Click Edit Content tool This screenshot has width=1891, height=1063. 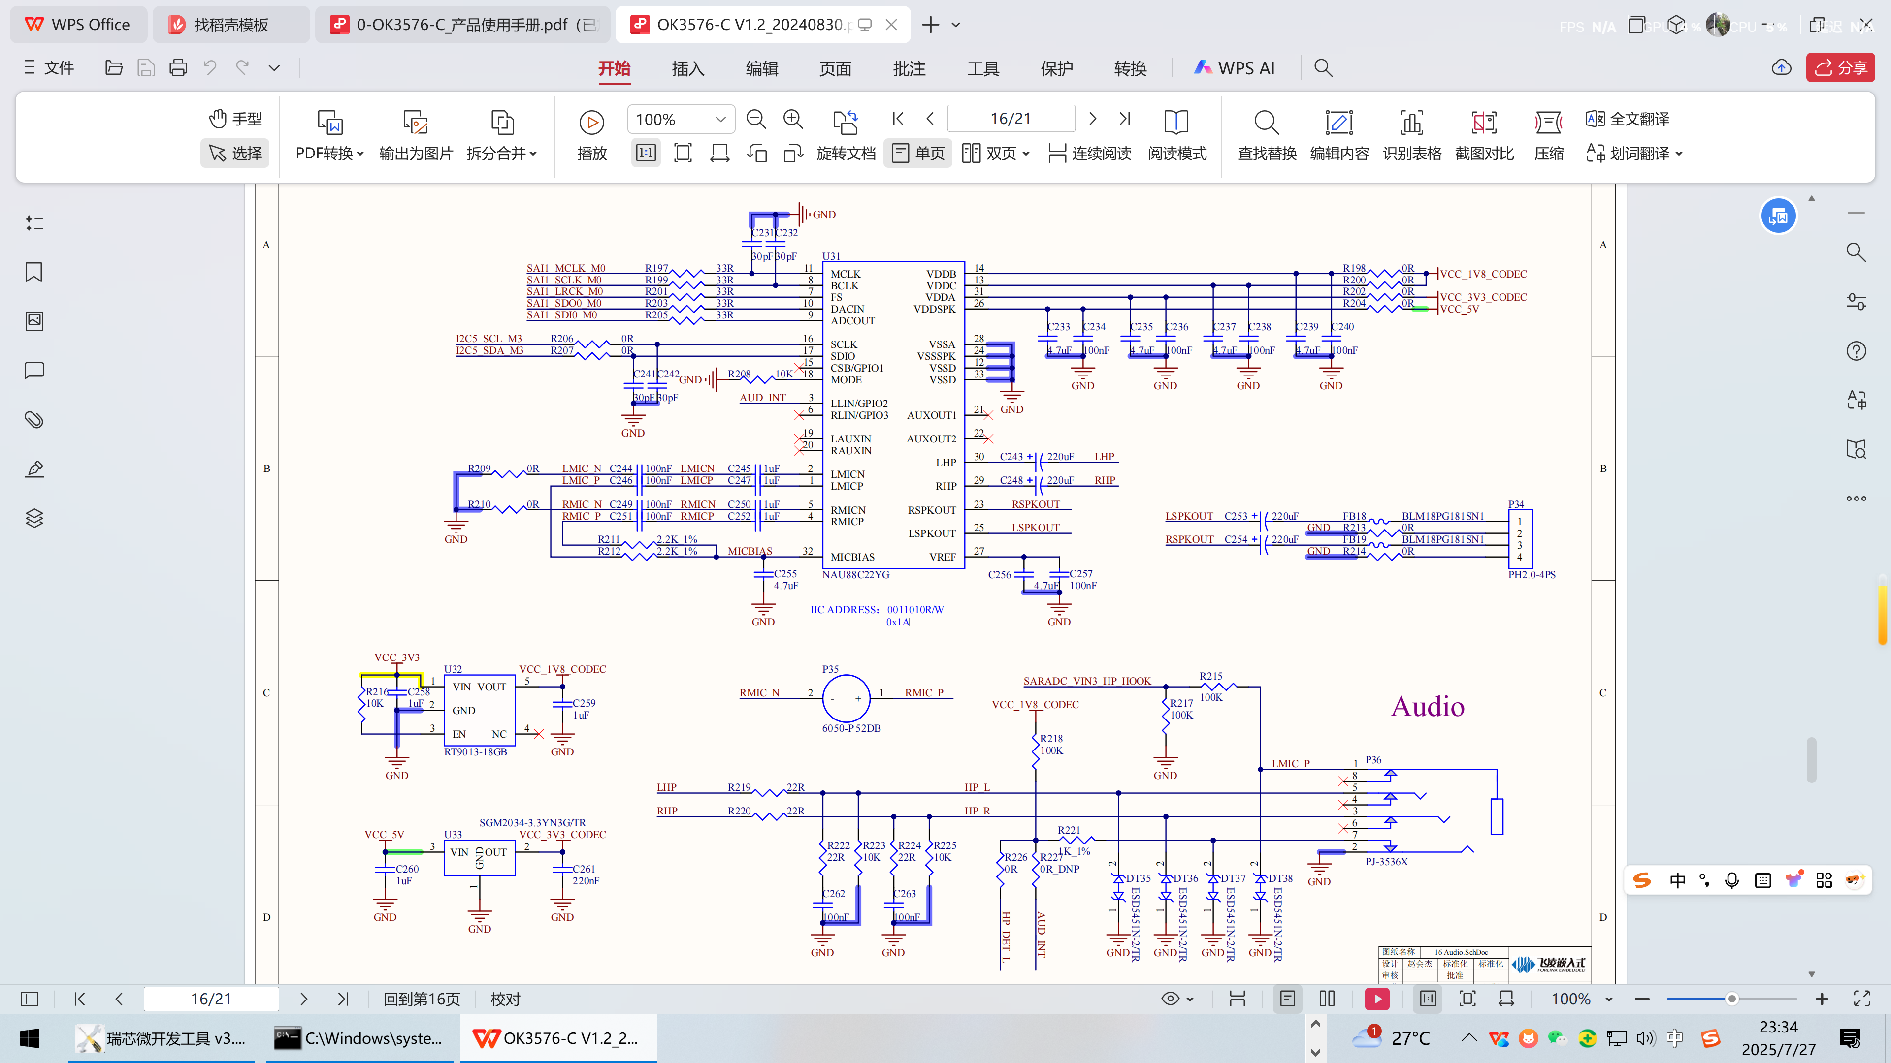(1339, 135)
